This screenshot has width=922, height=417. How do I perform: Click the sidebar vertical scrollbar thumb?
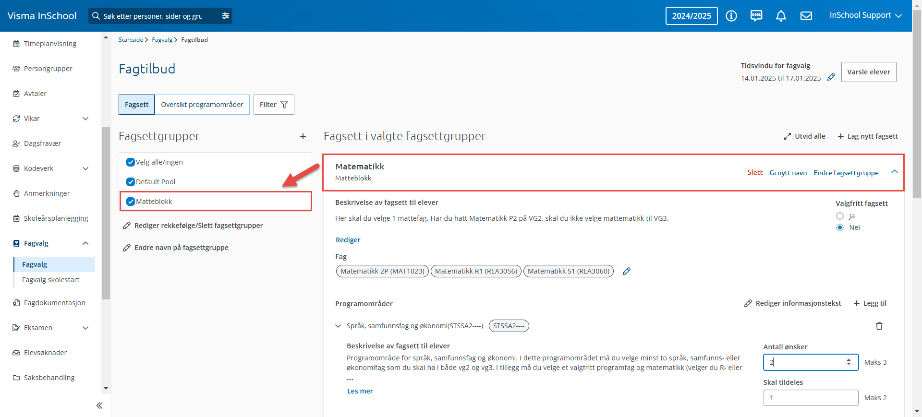pyautogui.click(x=106, y=213)
